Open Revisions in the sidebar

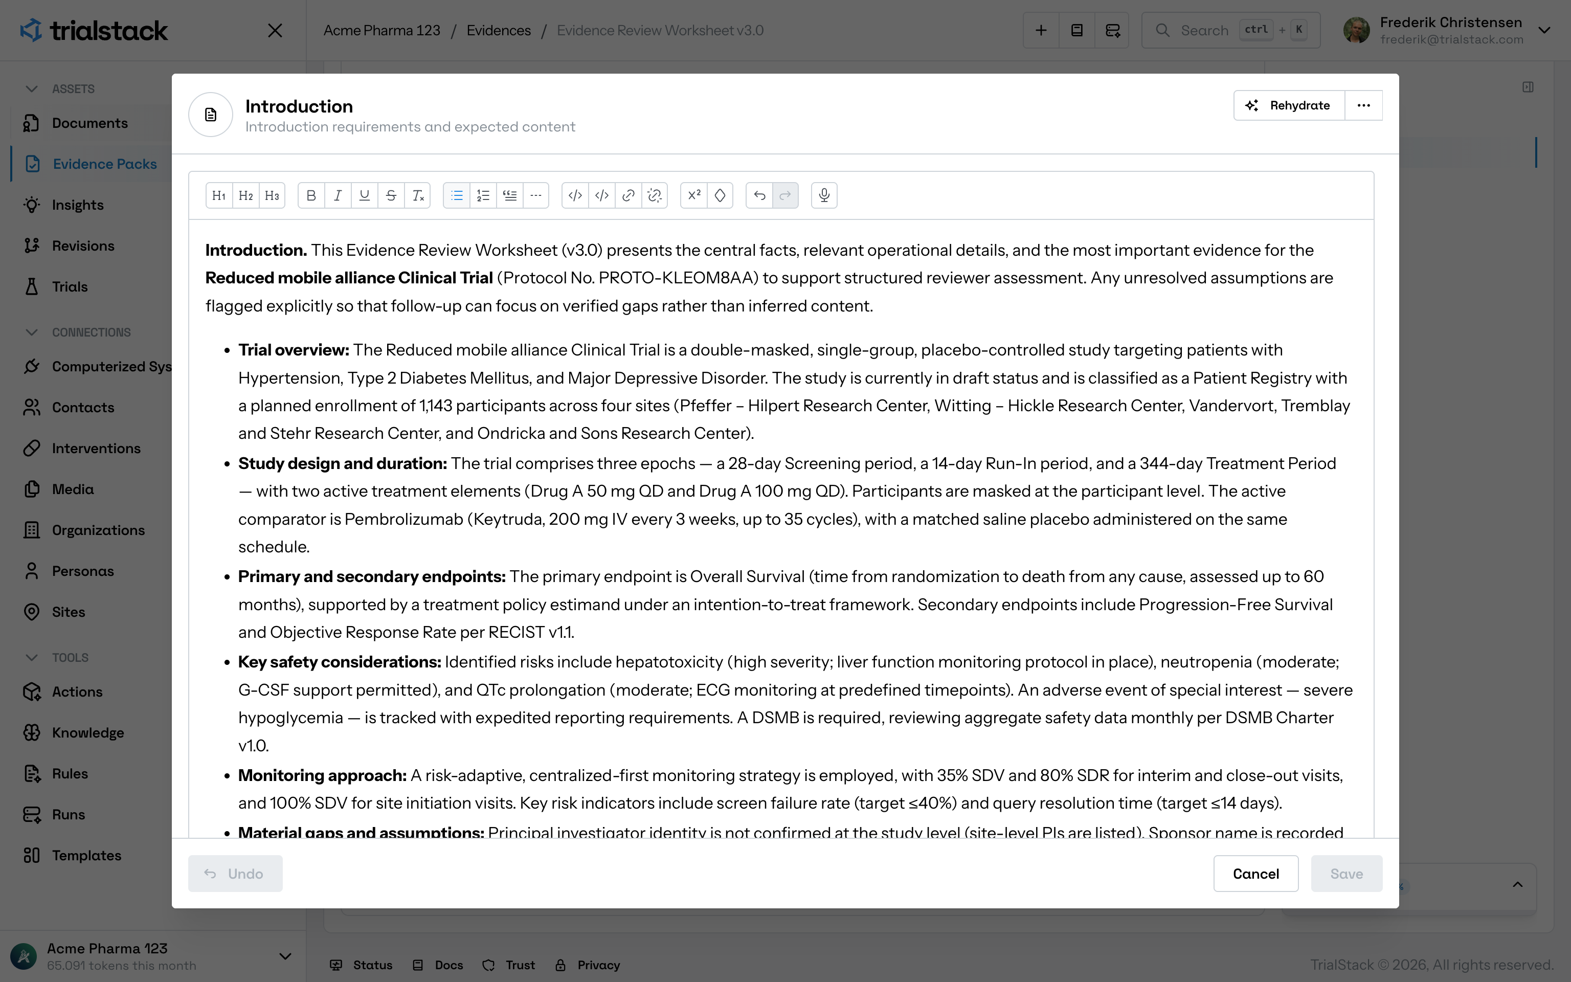point(82,245)
